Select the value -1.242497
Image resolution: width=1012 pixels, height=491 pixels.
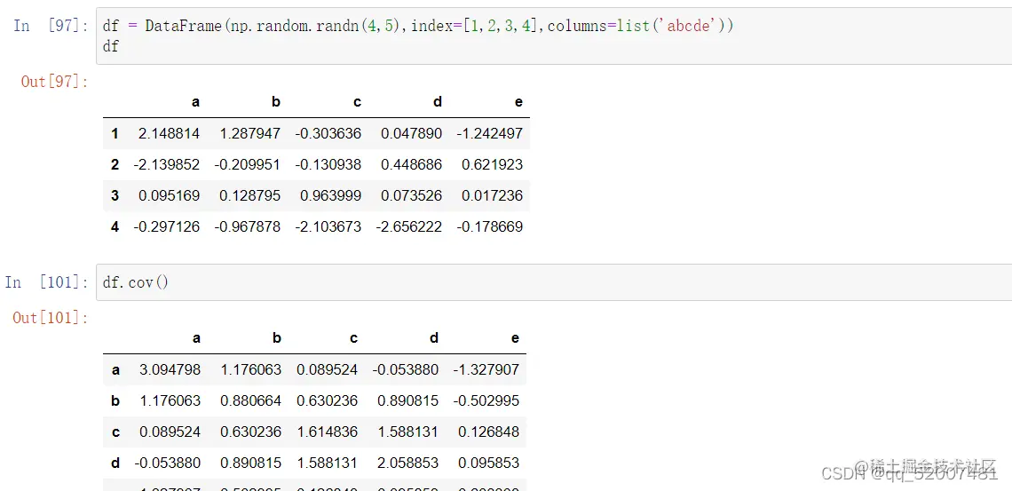pos(490,133)
